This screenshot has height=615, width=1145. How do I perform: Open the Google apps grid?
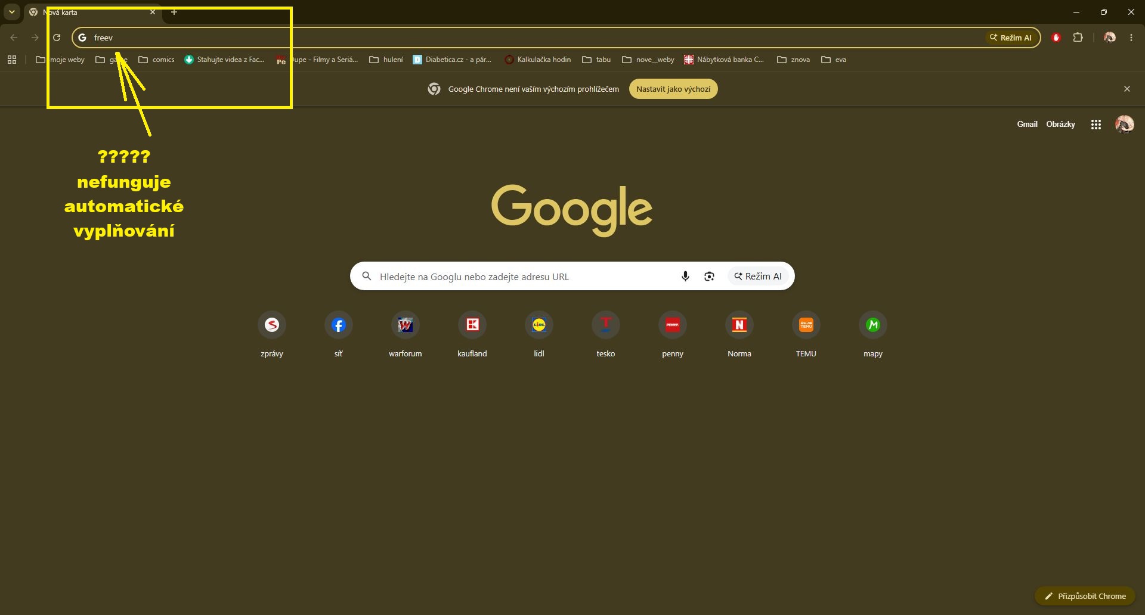click(x=1096, y=125)
